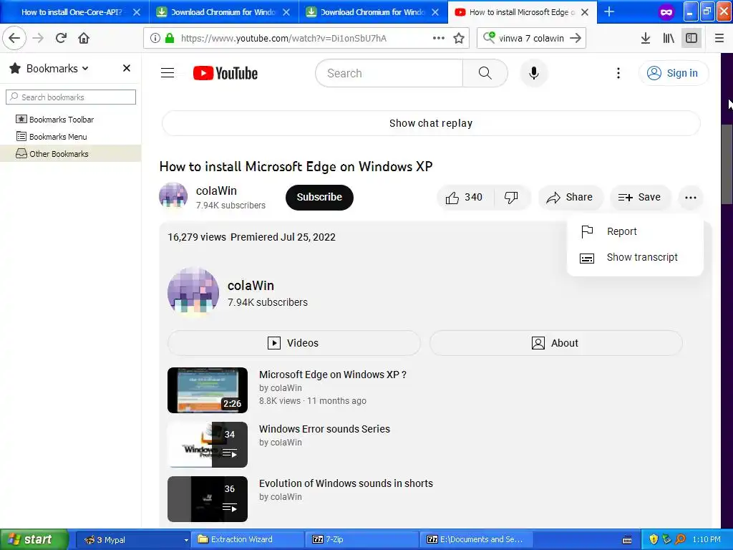Go to YouTube home via logo

click(x=225, y=73)
